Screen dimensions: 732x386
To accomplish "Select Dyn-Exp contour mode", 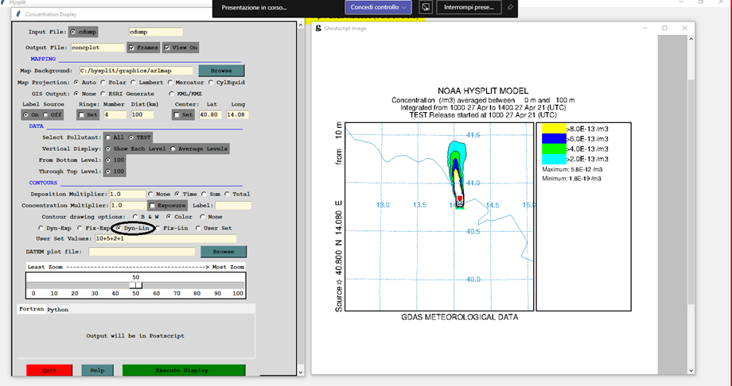I will coord(41,229).
